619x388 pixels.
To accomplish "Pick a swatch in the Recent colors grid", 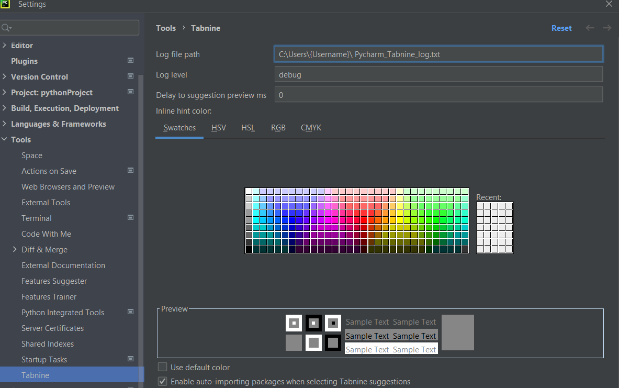I will pos(494,228).
